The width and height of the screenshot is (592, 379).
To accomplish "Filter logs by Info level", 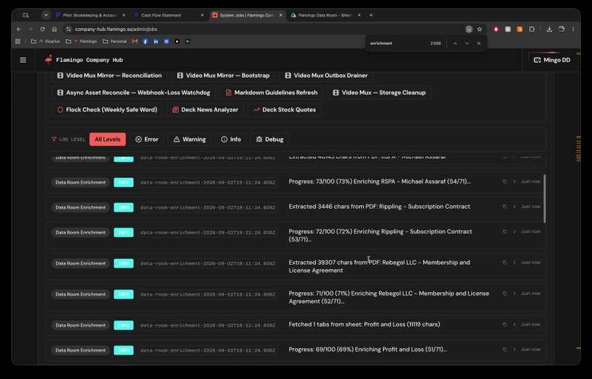I will tap(231, 139).
